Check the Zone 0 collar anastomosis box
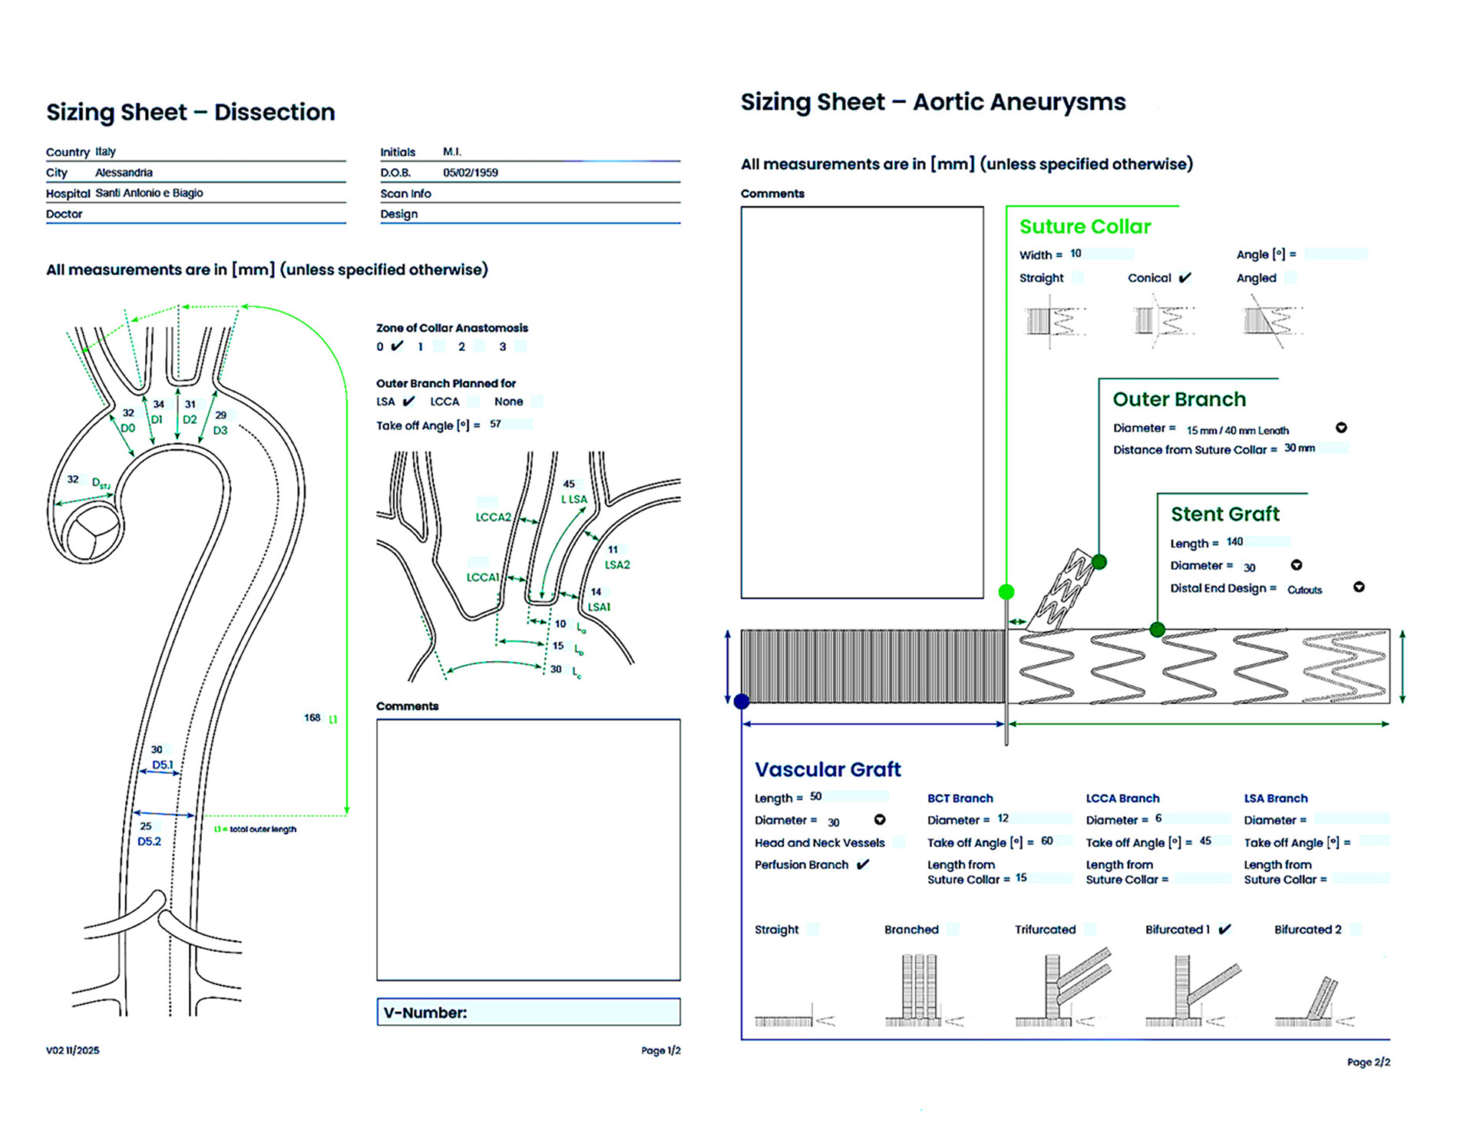The width and height of the screenshot is (1474, 1124). coord(397,346)
